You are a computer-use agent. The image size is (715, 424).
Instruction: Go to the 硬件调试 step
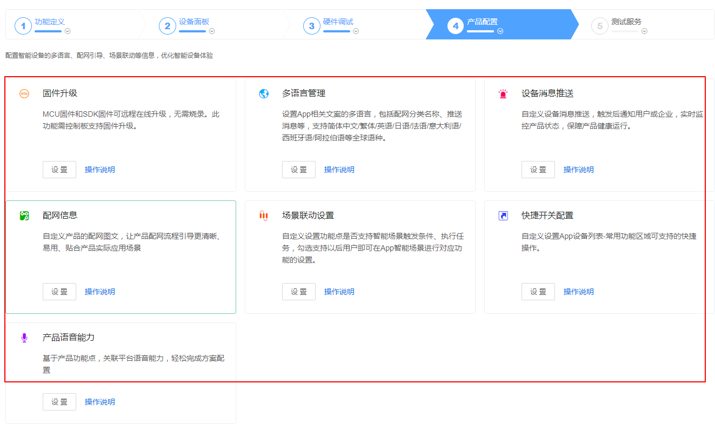338,22
